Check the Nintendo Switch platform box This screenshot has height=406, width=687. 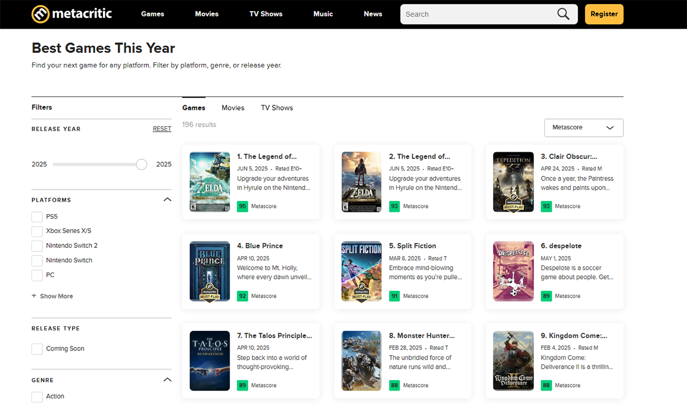coord(37,260)
